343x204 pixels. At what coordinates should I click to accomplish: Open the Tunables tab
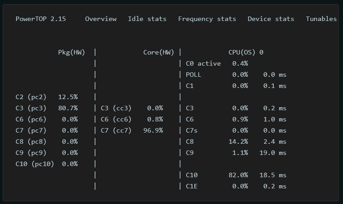coord(321,19)
